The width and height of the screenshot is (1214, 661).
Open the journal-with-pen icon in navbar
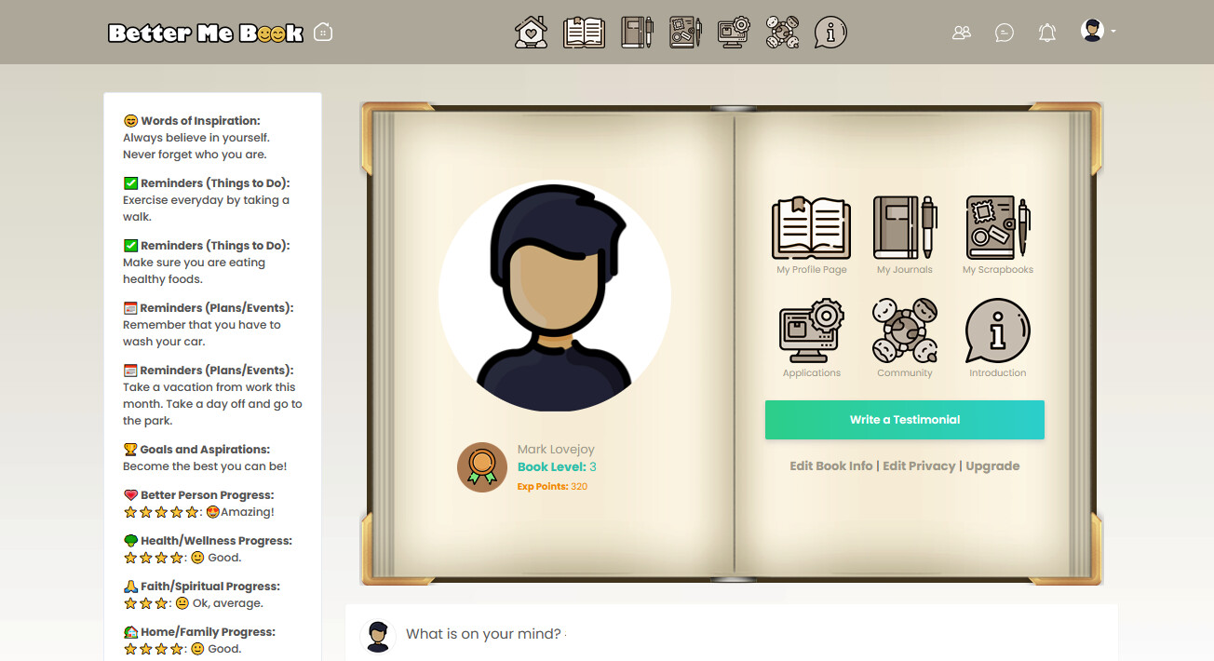pyautogui.click(x=638, y=32)
